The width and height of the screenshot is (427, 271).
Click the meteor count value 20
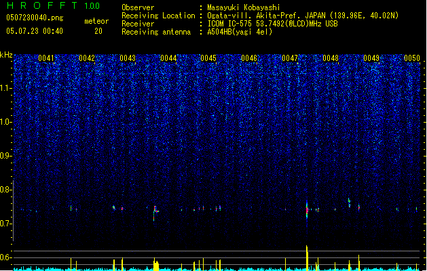click(98, 31)
